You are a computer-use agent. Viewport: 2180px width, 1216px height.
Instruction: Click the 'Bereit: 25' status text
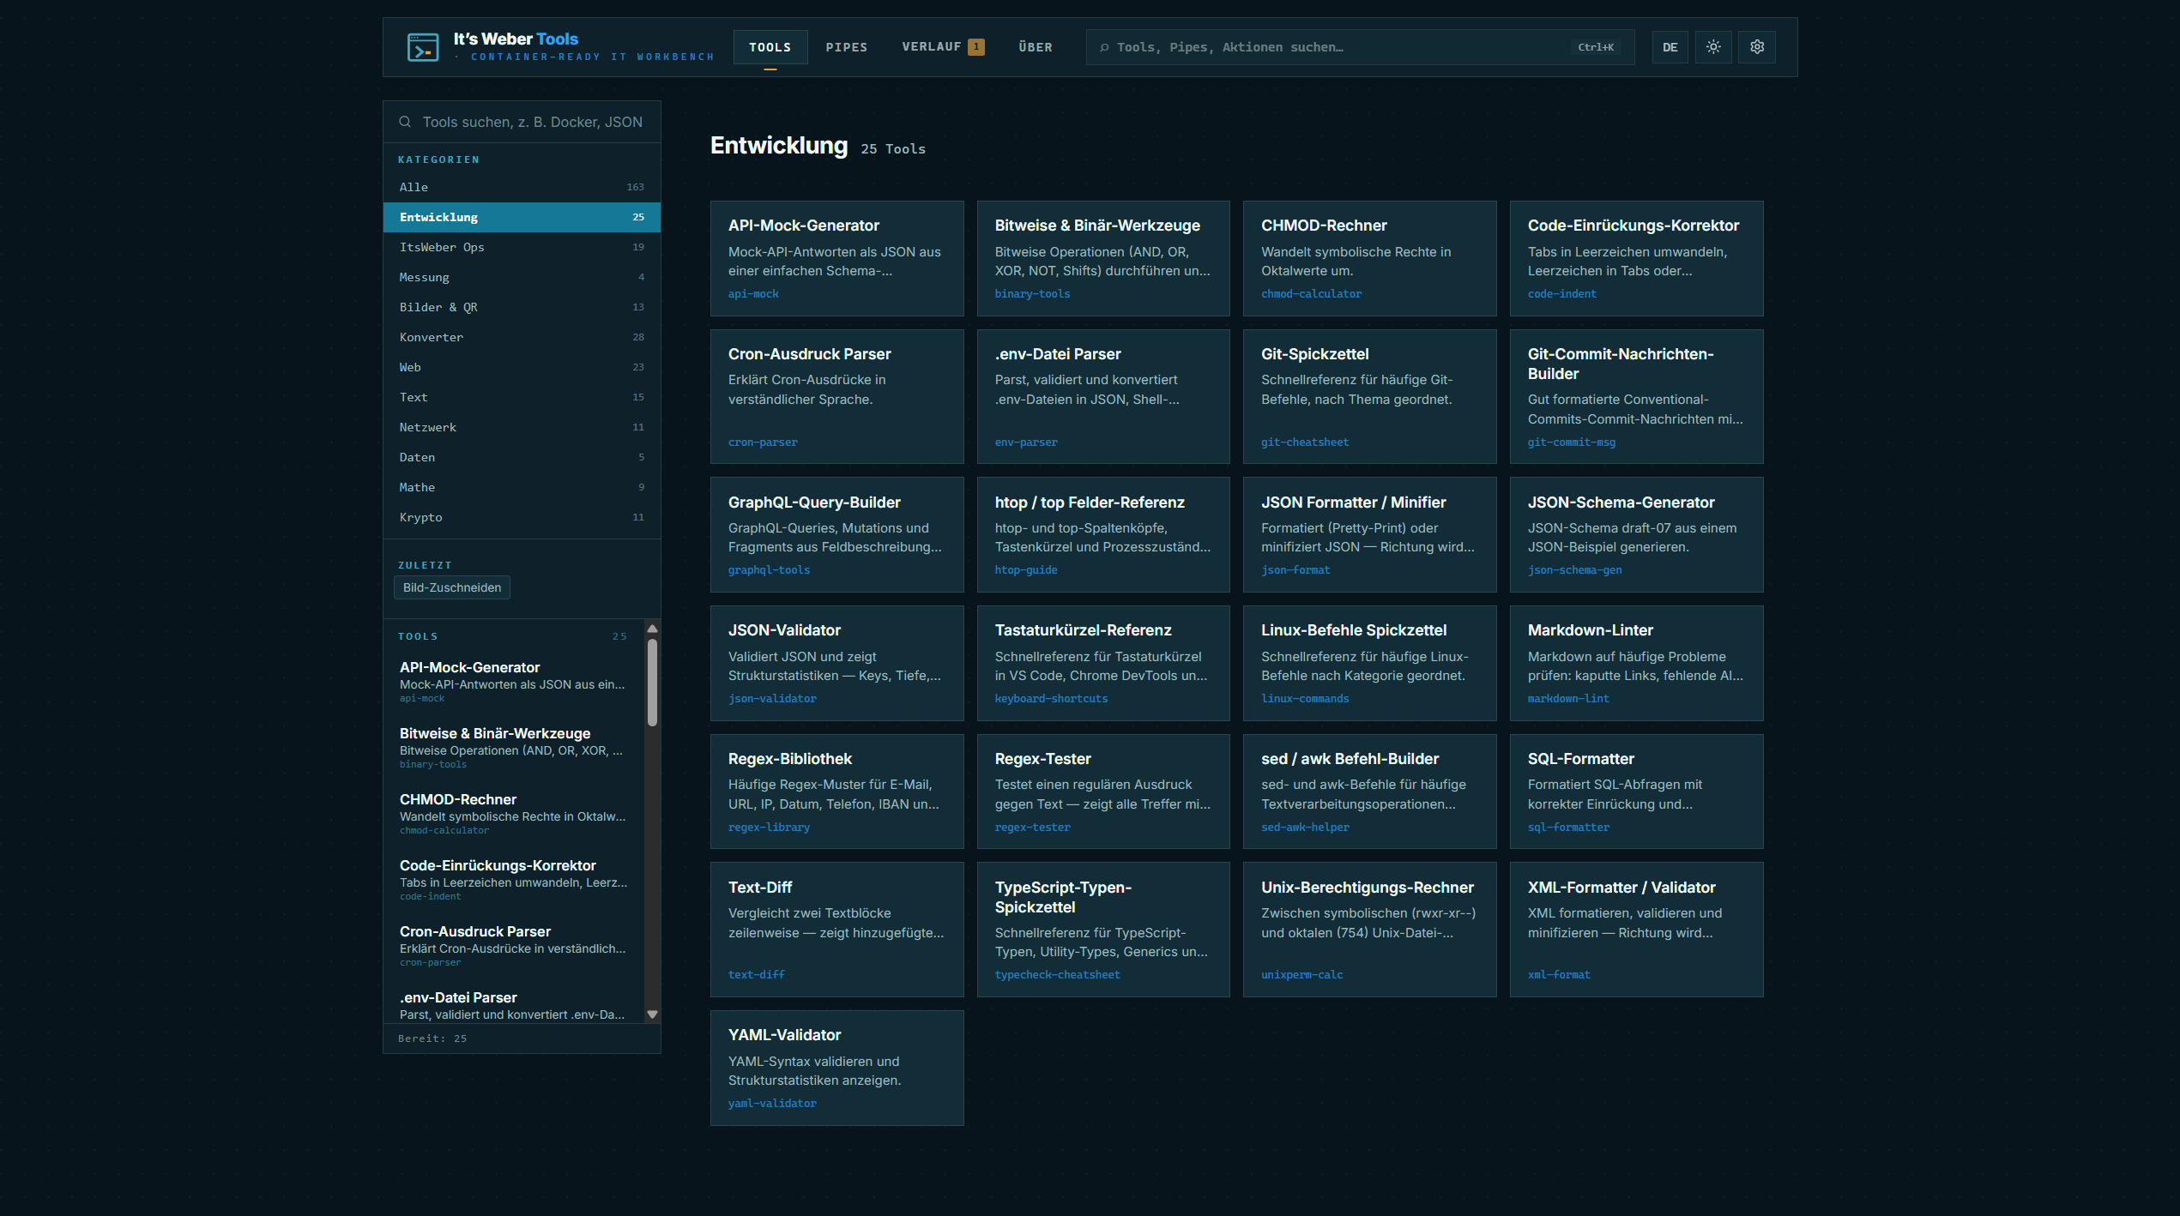432,1038
